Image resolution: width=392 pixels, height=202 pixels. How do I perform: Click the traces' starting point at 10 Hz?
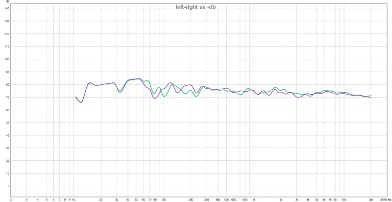click(x=75, y=97)
